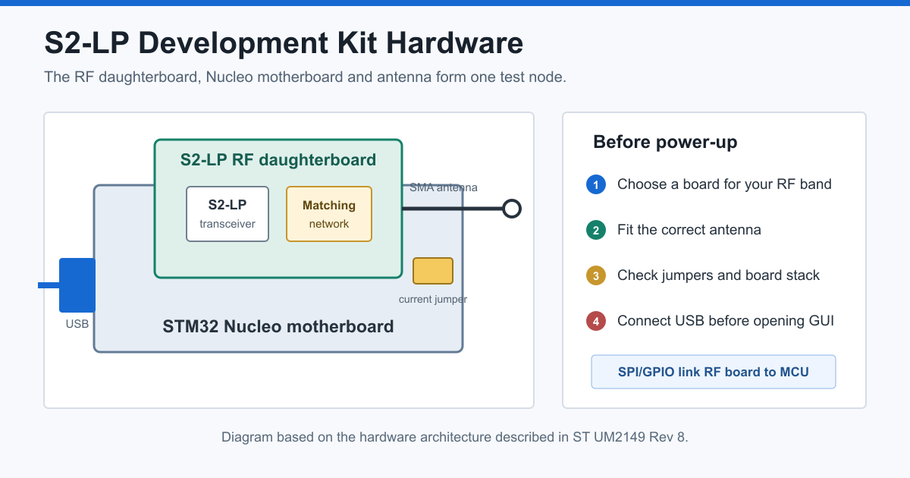Click the 'USB' label under the connector
This screenshot has width=910, height=478.
[x=77, y=324]
